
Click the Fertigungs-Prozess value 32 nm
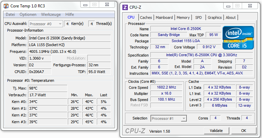[x=99, y=65]
